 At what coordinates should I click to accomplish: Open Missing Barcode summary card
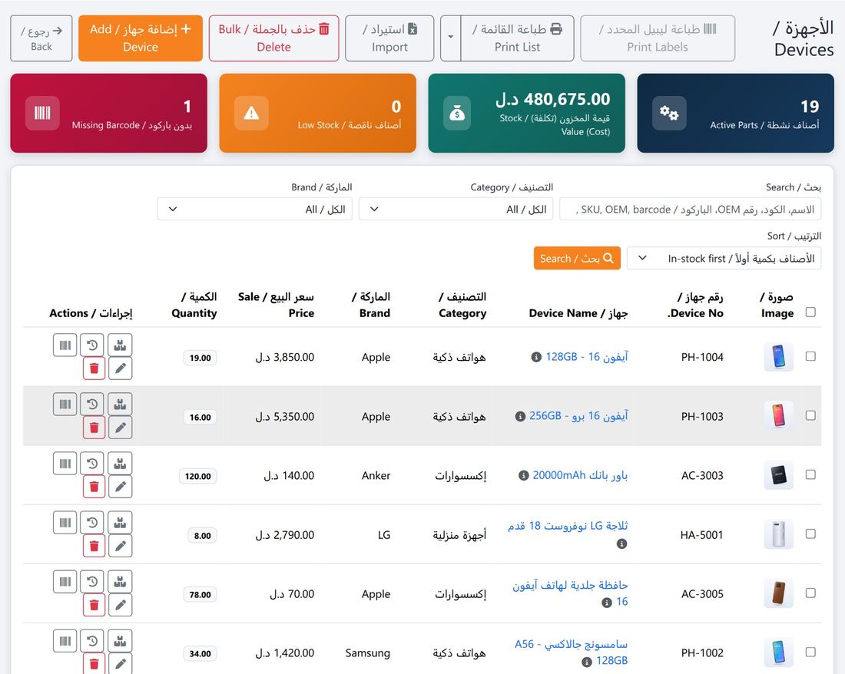pyautogui.click(x=109, y=113)
